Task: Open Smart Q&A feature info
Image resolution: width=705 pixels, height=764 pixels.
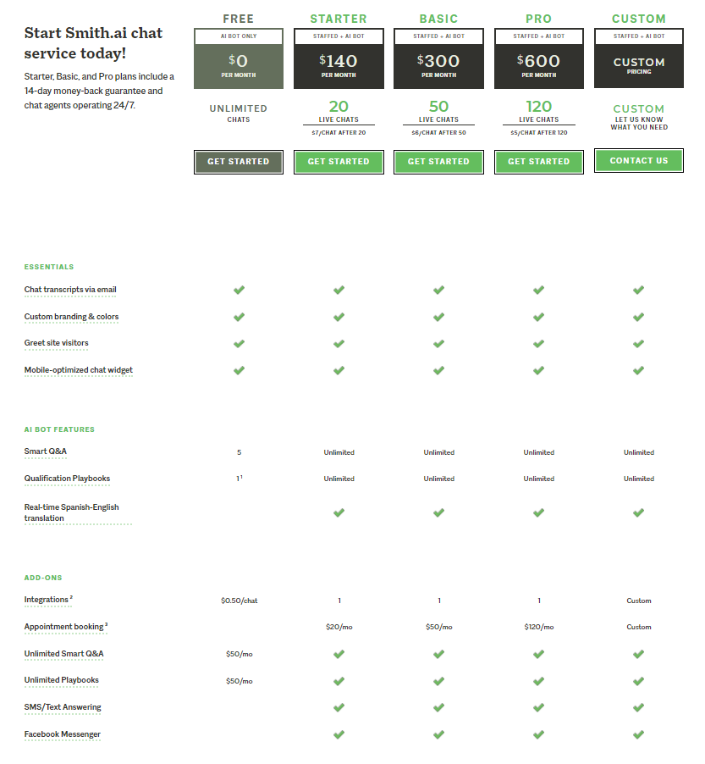Action: point(46,451)
